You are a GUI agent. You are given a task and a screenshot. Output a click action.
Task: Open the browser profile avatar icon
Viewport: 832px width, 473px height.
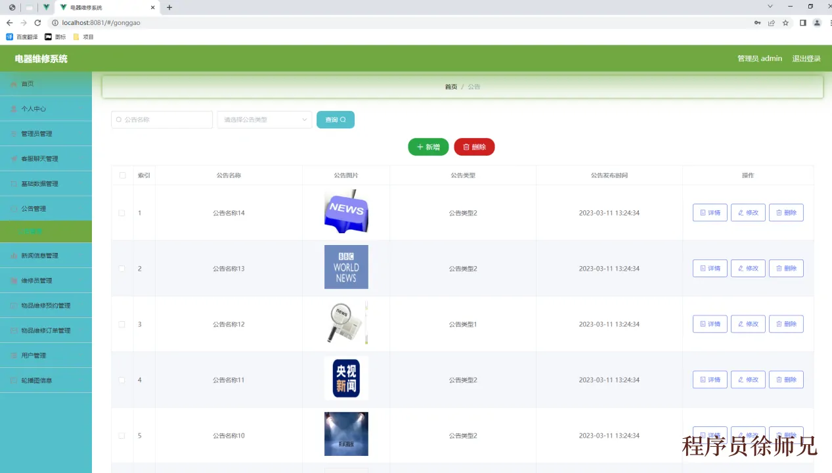[x=817, y=22]
